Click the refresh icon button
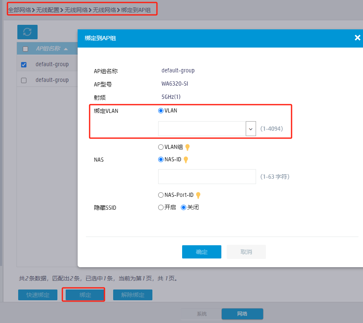 (27, 32)
